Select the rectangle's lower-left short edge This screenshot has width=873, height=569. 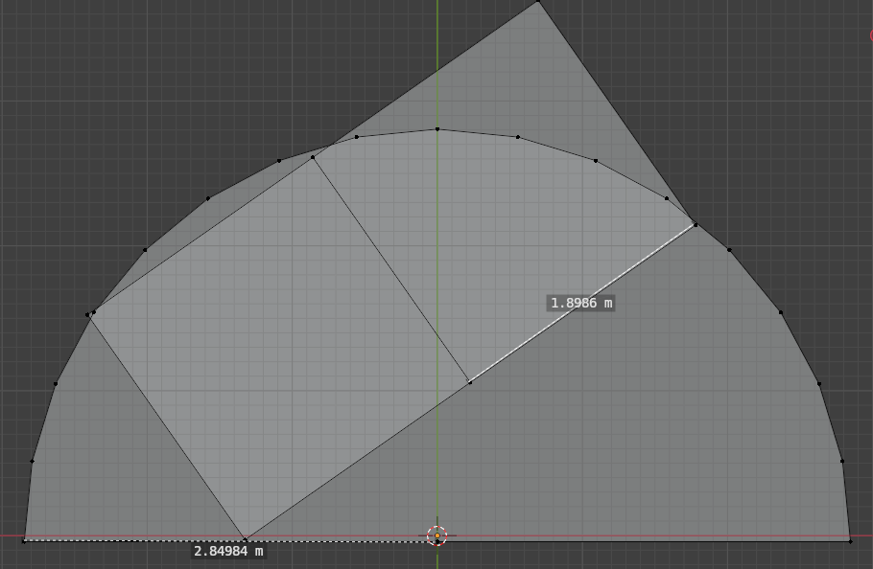[168, 426]
